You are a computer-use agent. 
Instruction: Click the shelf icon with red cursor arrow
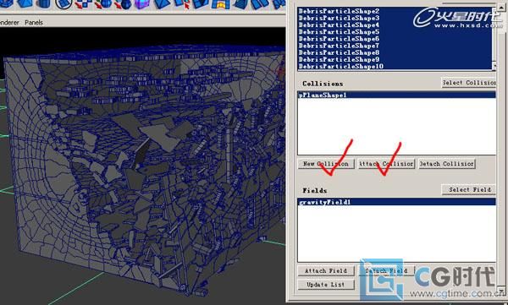point(183,4)
